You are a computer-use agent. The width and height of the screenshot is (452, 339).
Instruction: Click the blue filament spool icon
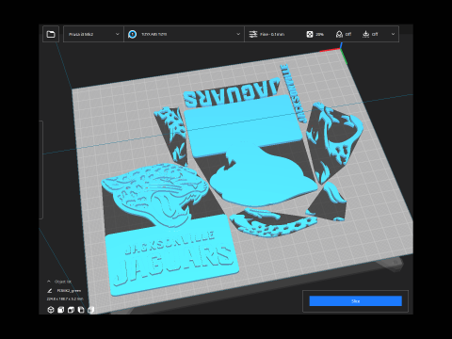132,34
